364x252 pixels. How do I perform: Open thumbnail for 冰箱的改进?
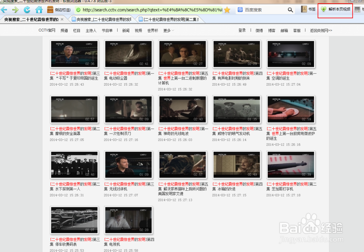237,165
